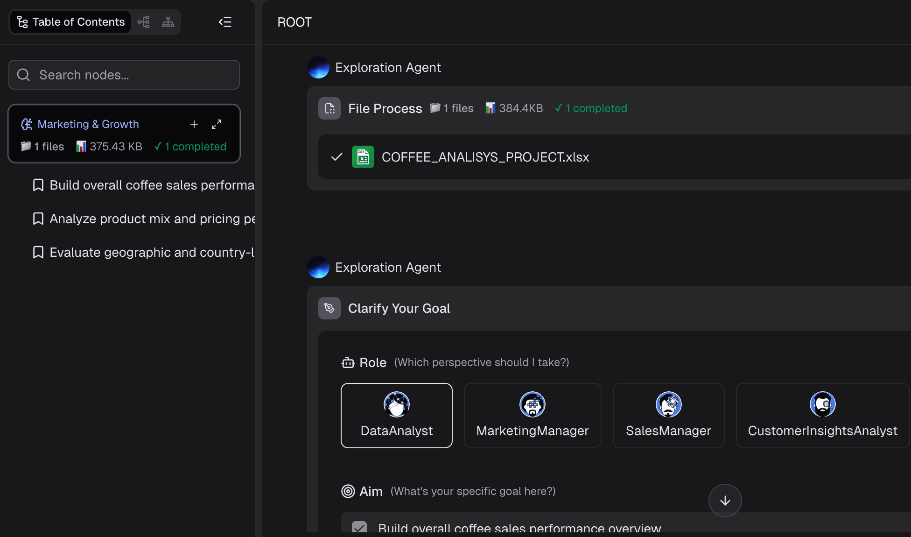The width and height of the screenshot is (911, 537).
Task: Open COFFEE_ANALISYS_PROJECT.xlsx file entry
Action: (485, 157)
